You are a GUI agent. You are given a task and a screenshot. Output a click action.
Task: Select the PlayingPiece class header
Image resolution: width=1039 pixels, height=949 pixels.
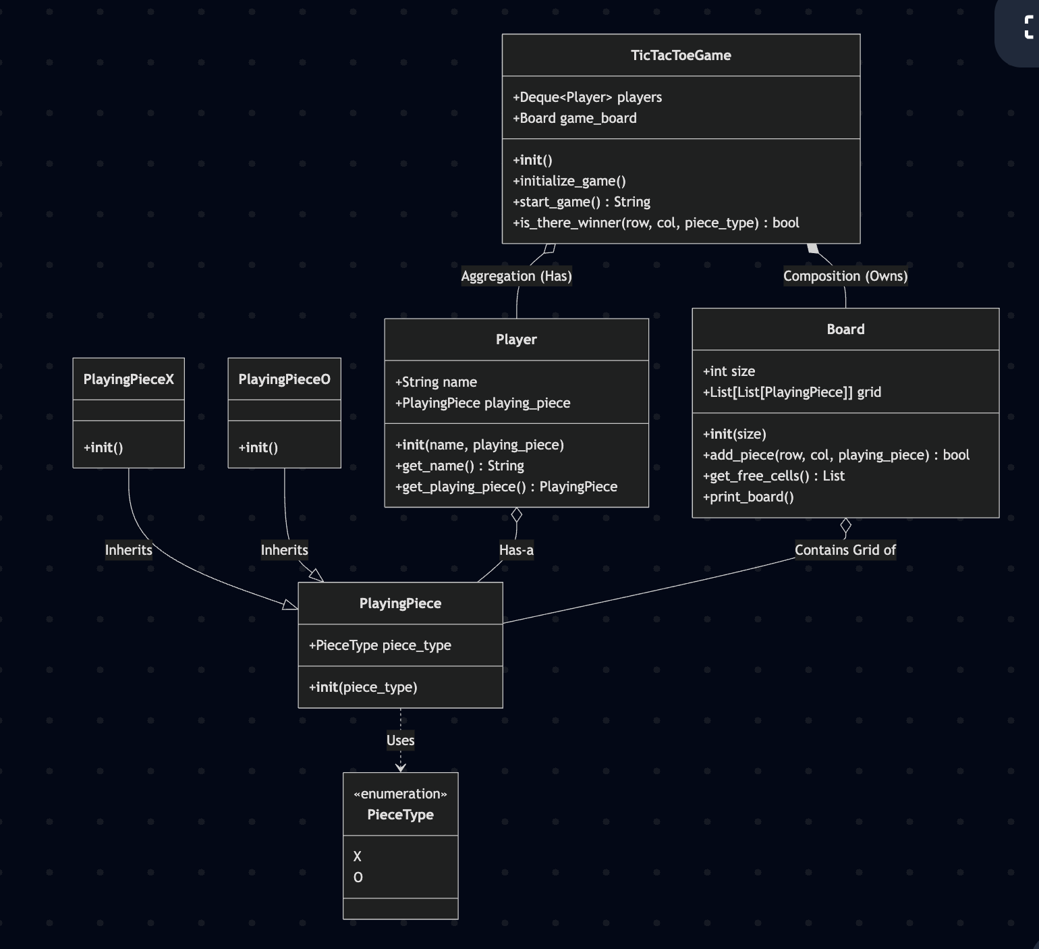[400, 603]
